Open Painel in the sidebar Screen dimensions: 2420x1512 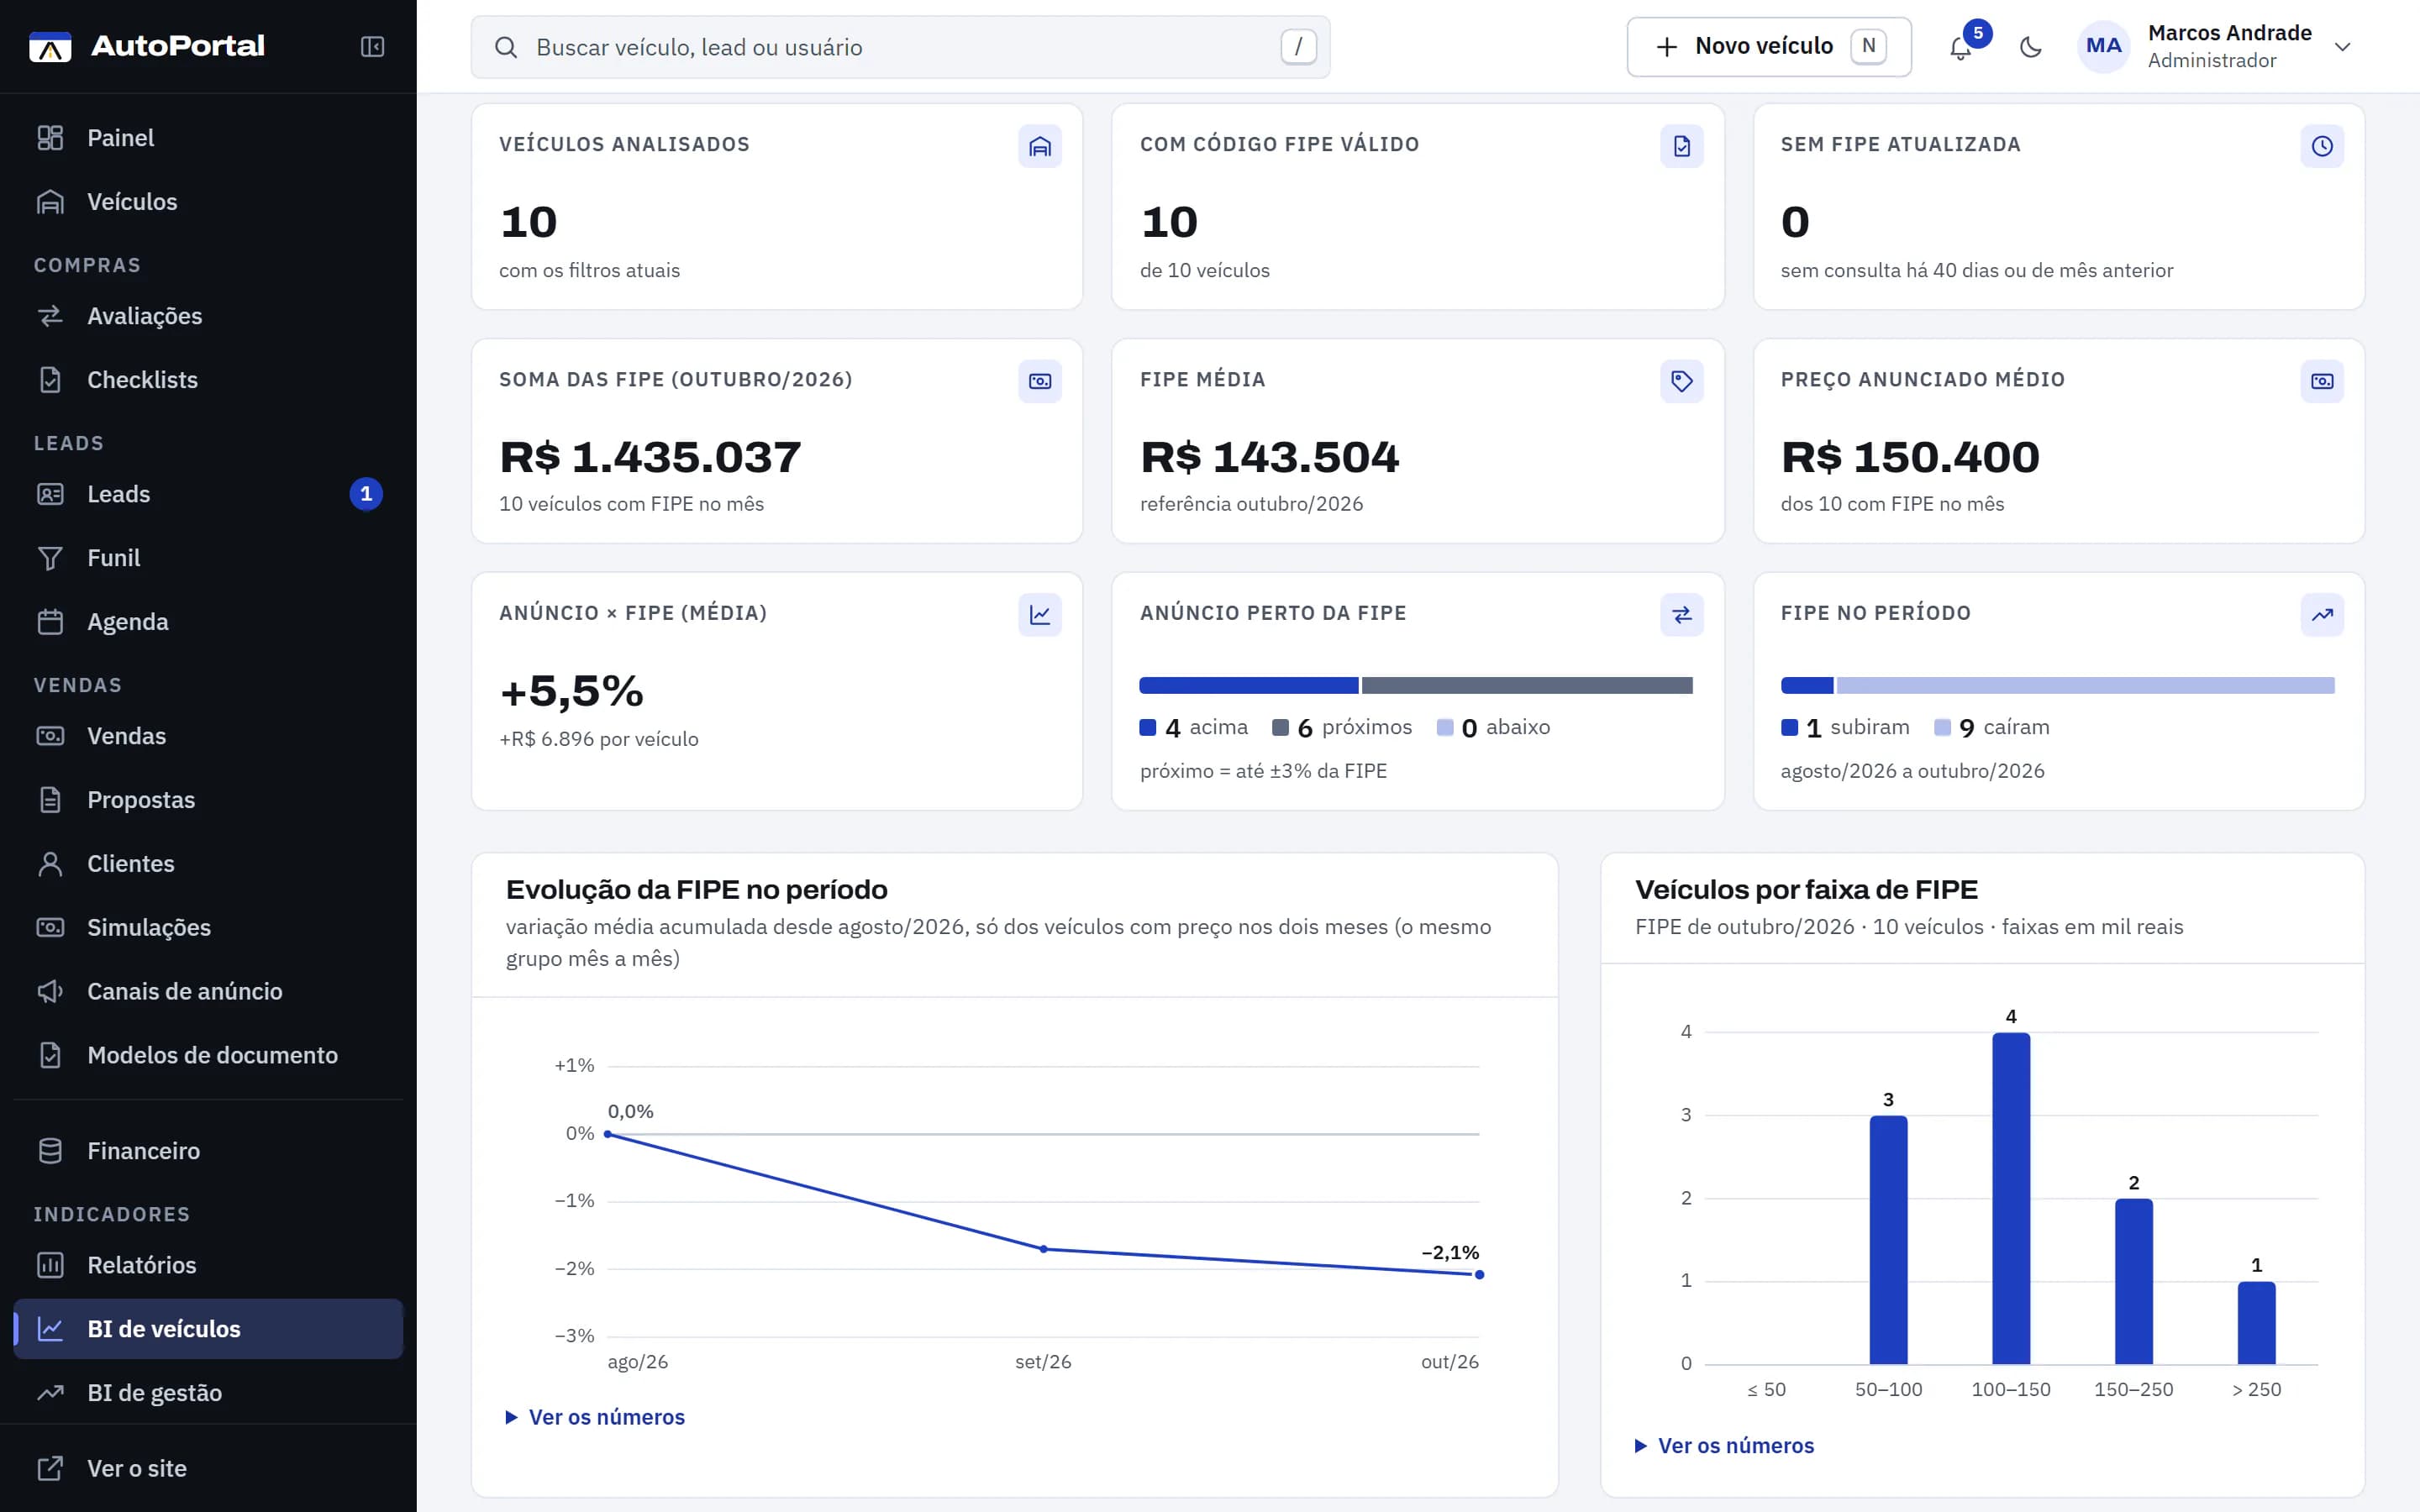tap(208, 138)
